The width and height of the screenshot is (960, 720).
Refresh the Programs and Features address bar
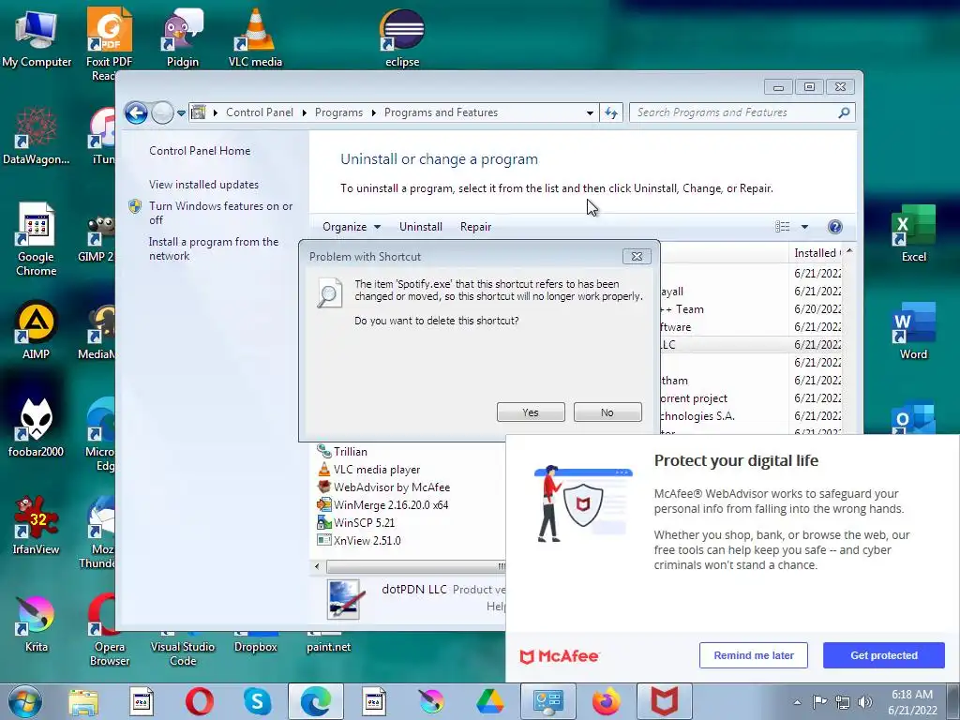pyautogui.click(x=611, y=112)
